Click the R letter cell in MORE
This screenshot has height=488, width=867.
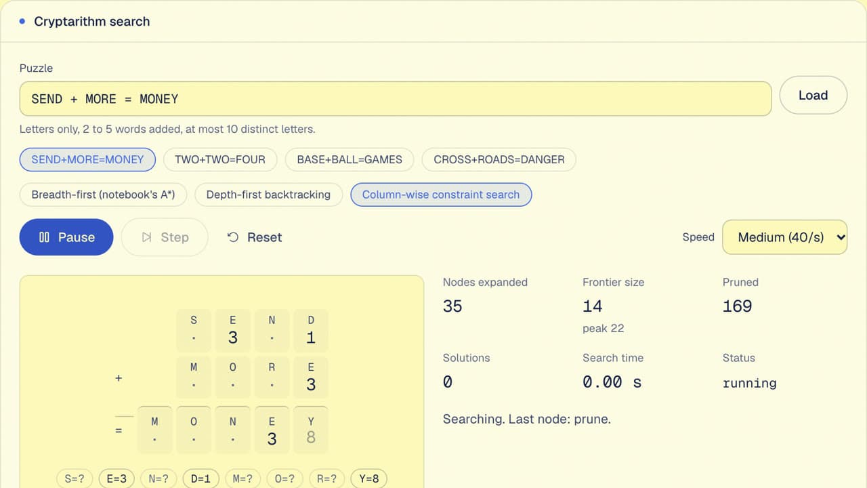(x=272, y=378)
